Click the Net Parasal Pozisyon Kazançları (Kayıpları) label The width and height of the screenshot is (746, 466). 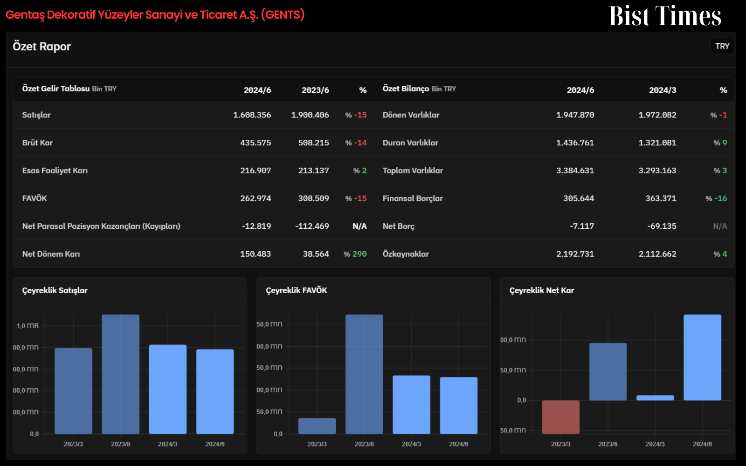(101, 226)
